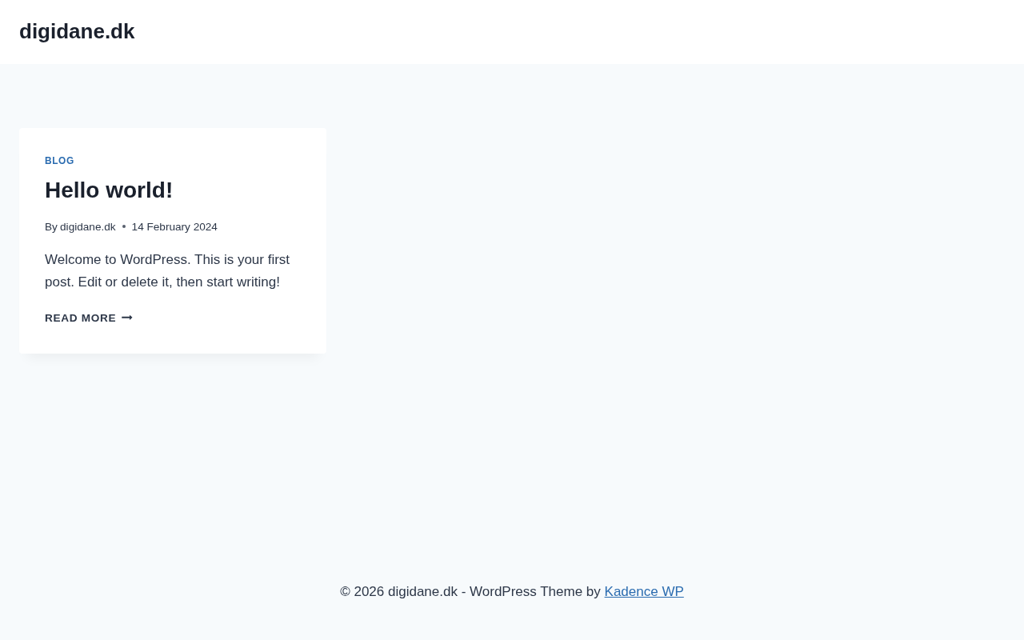Image resolution: width=1024 pixels, height=640 pixels.
Task: Click the READ MORE link
Action: click(x=88, y=318)
